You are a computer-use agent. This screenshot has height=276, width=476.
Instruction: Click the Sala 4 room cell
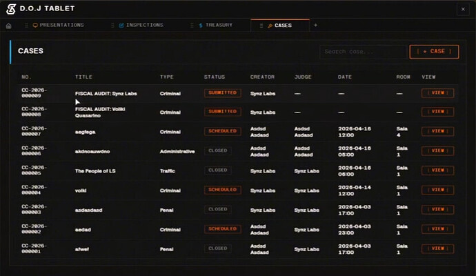401,132
